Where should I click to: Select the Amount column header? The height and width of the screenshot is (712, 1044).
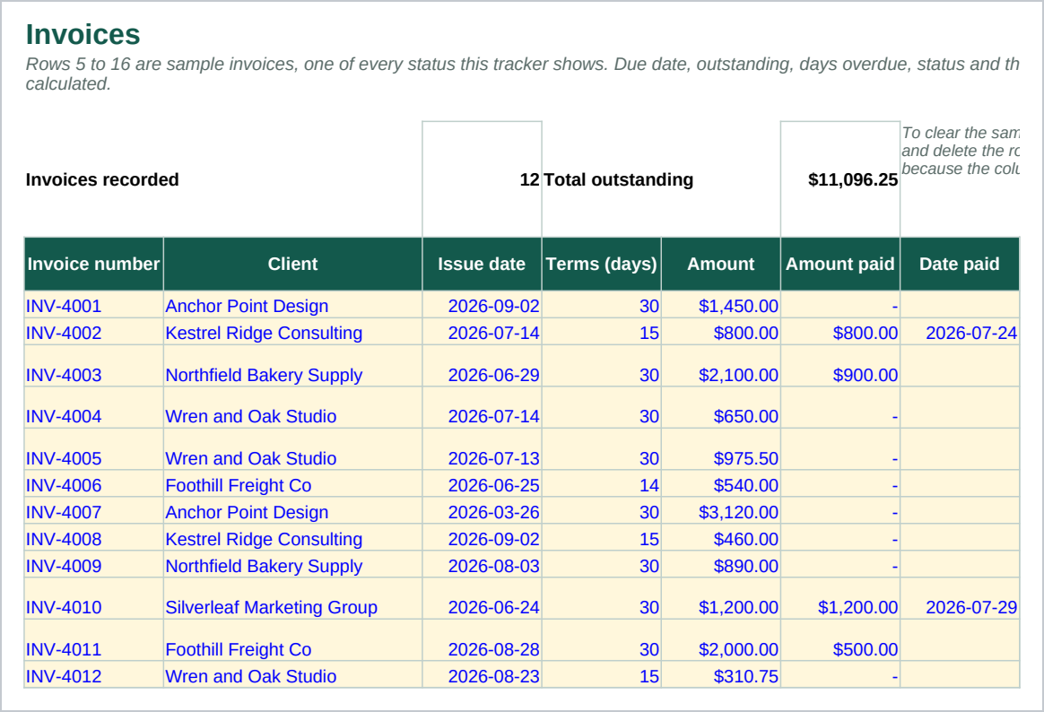coord(721,265)
